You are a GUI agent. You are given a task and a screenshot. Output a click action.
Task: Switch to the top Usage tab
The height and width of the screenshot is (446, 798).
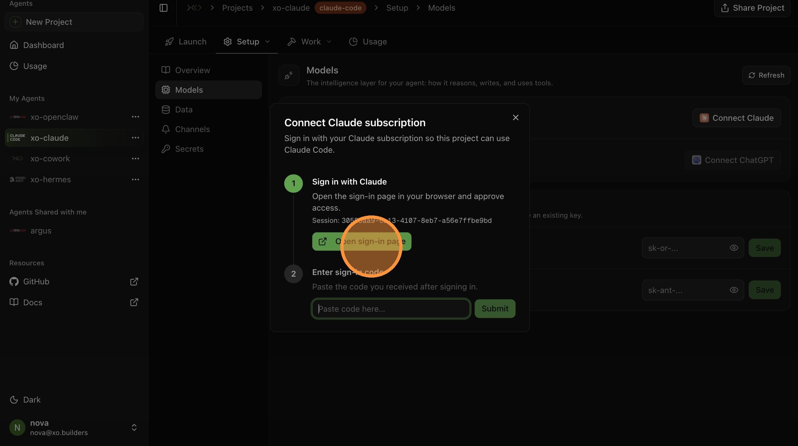368,42
